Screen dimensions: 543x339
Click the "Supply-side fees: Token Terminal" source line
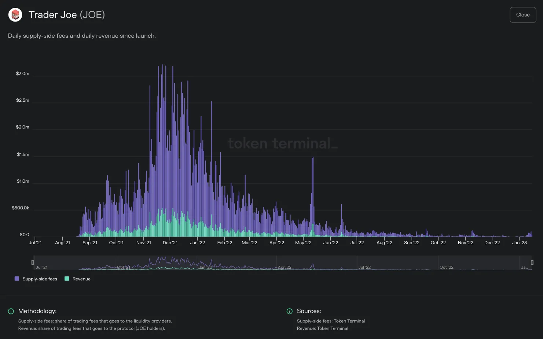pyautogui.click(x=331, y=321)
